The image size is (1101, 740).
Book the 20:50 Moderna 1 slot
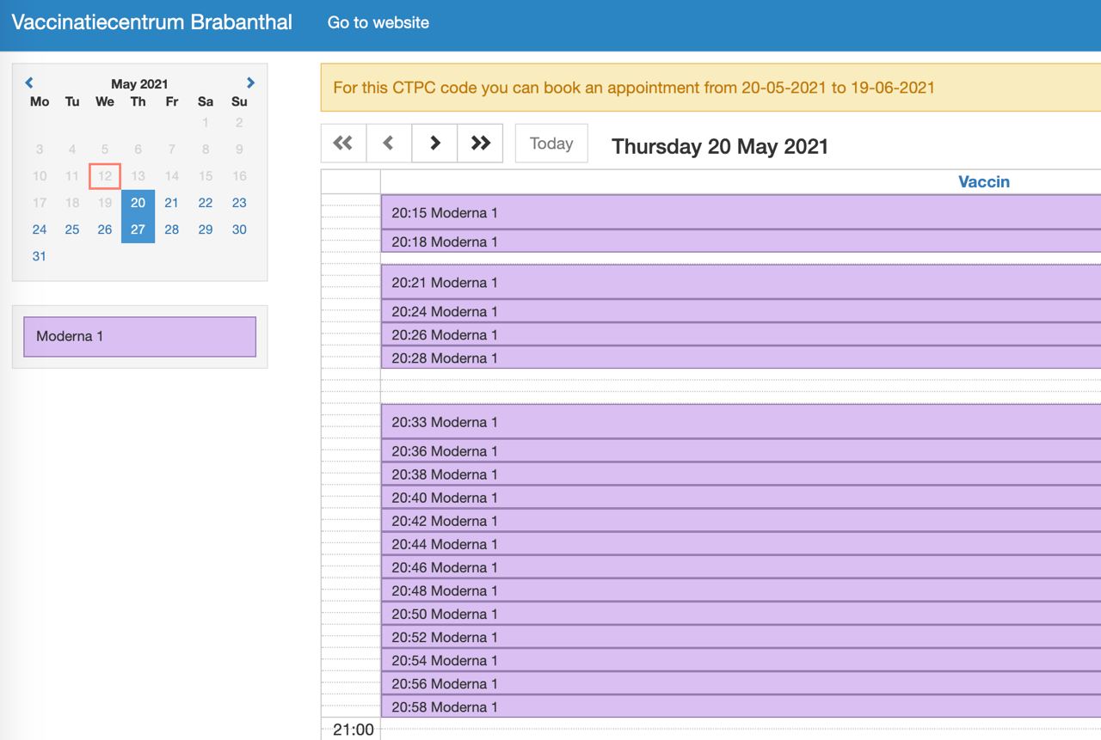coord(741,614)
